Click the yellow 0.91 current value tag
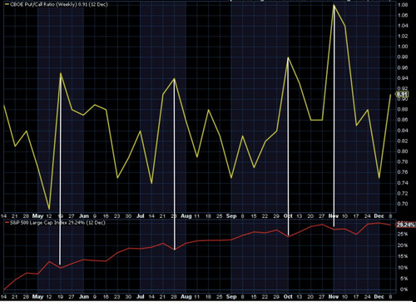Screen dimensions: 416x302 [402, 94]
